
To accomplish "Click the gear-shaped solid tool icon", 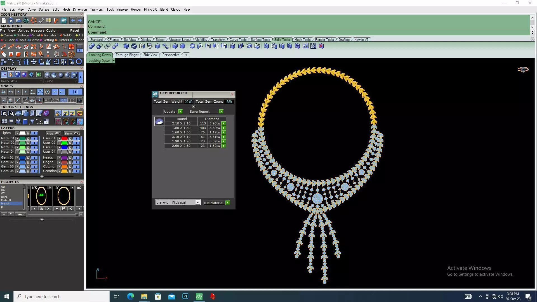I will (x=166, y=46).
